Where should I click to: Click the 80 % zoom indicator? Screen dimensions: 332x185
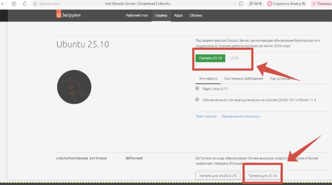click(x=255, y=4)
